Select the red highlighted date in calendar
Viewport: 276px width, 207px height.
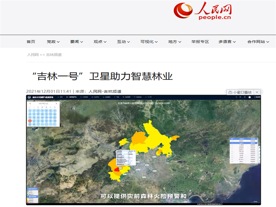(30, 121)
